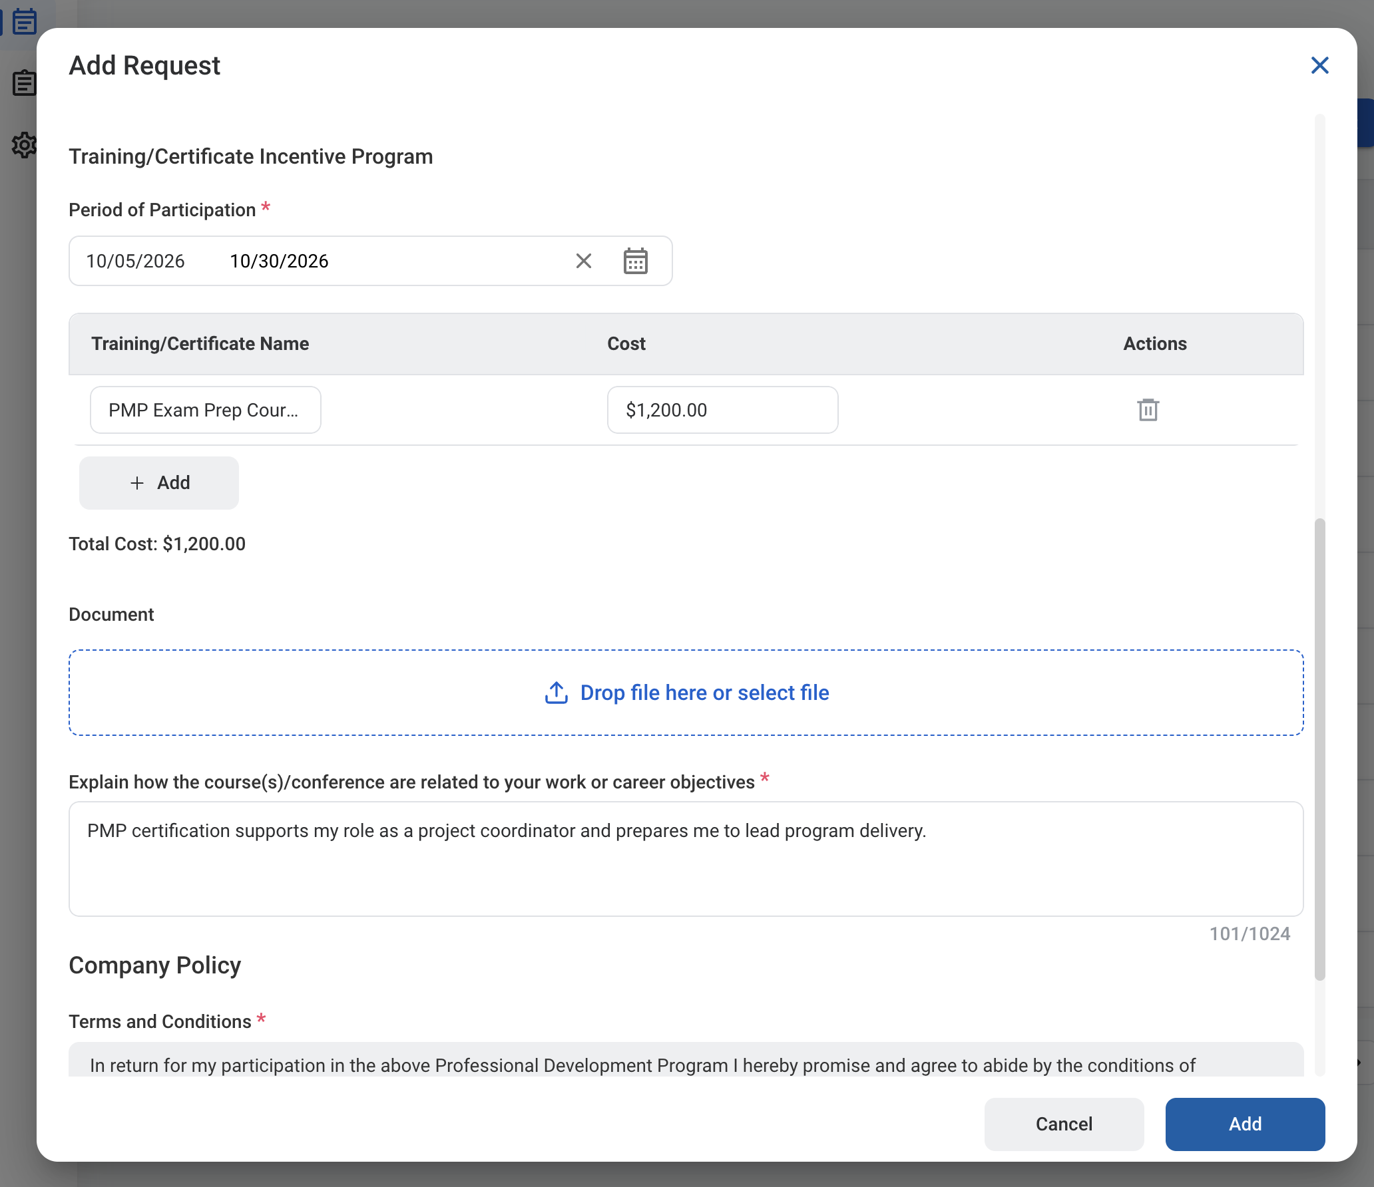The image size is (1374, 1187).
Task: Click the Company Policy heading
Action: point(155,965)
